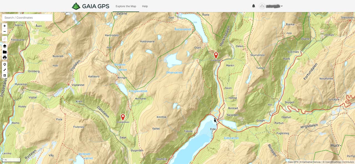Click the Eidsvatnet lake label

click(x=231, y=138)
